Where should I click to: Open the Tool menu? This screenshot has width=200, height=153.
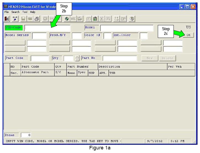[25, 12]
